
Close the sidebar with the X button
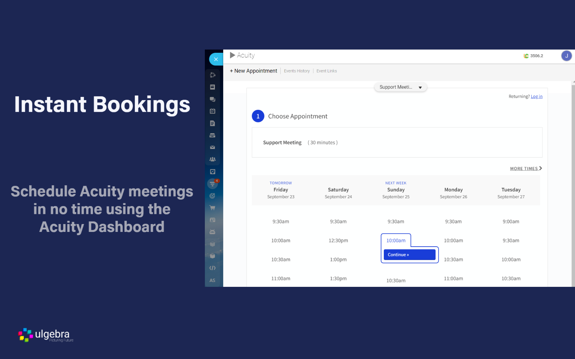[216, 59]
